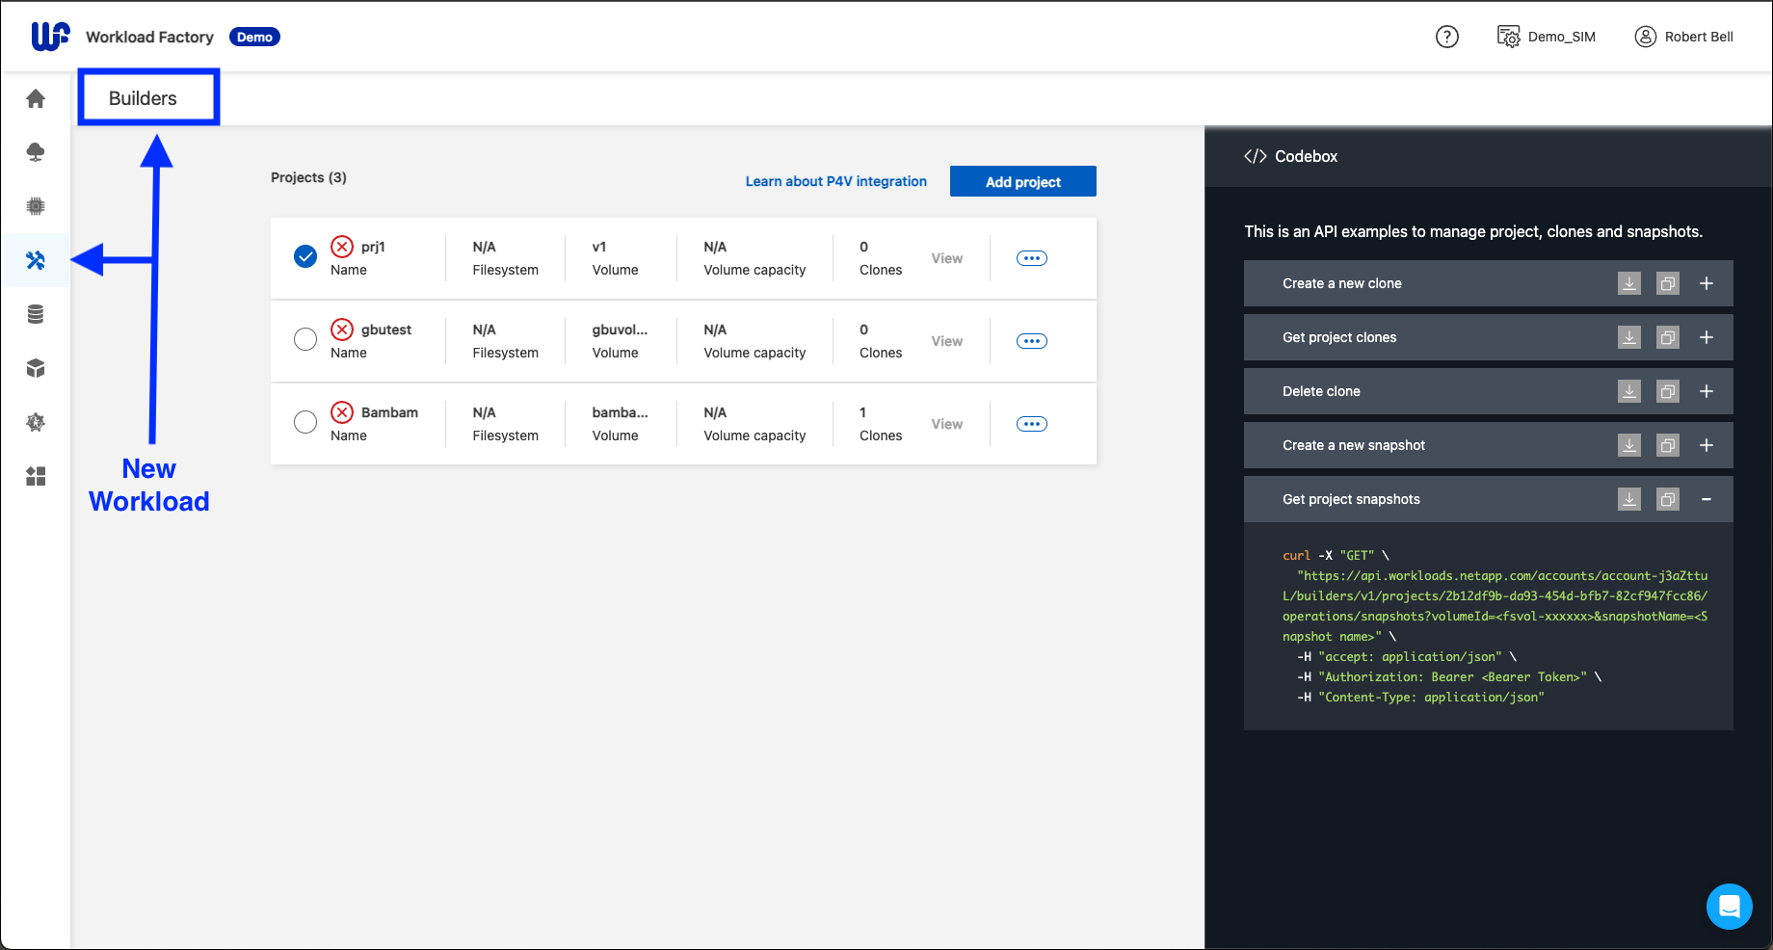Collapse the Get project snapshots example
The image size is (1773, 950).
tap(1707, 499)
